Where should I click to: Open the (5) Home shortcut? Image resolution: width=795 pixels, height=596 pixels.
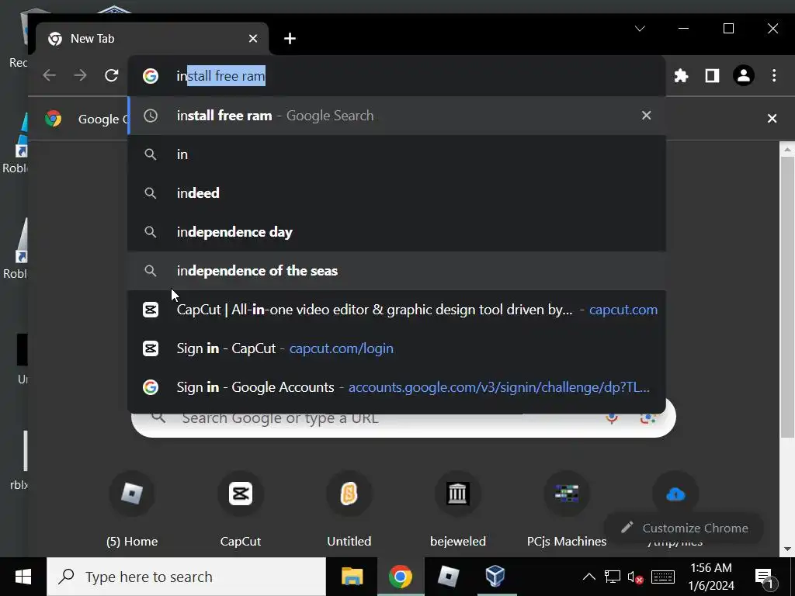pos(132,509)
